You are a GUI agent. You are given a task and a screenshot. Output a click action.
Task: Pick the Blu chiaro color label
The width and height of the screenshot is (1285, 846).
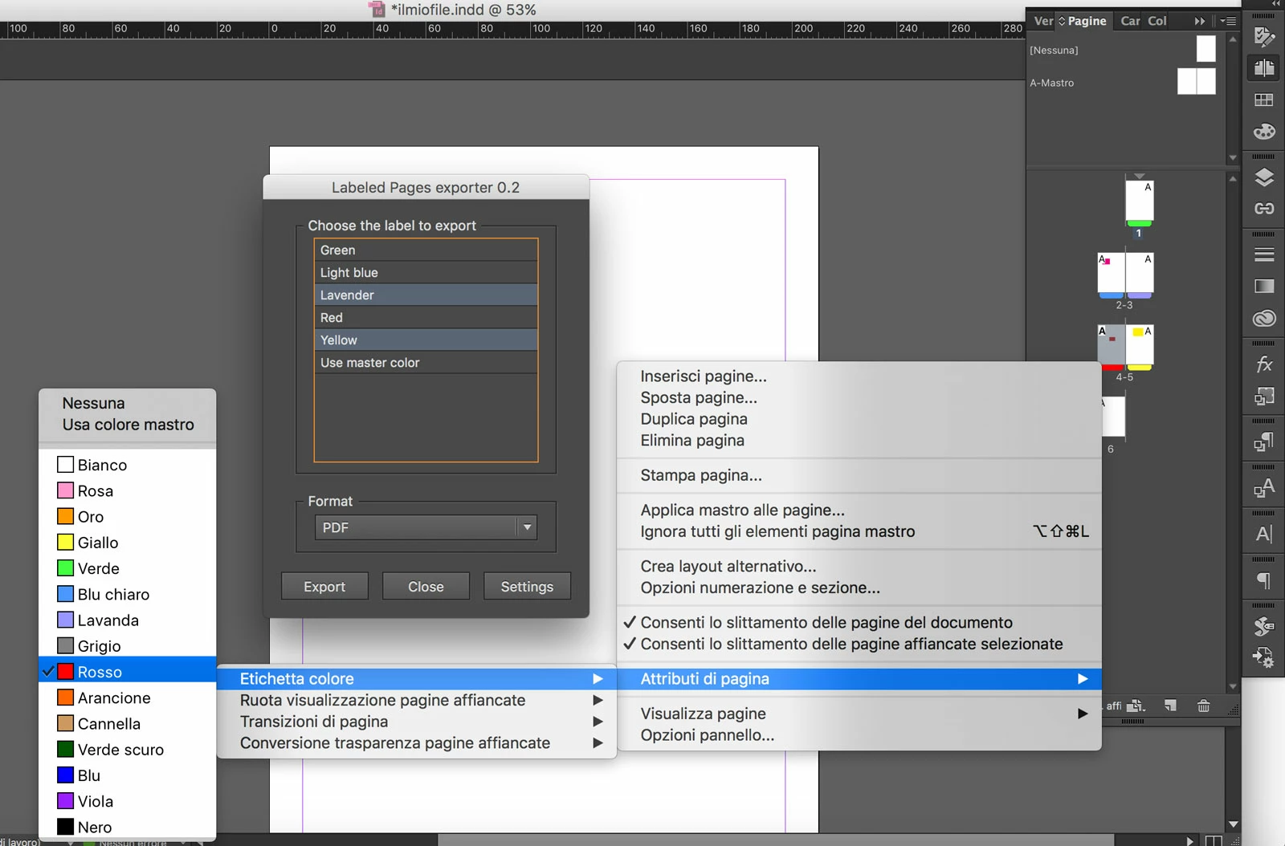tap(128, 595)
